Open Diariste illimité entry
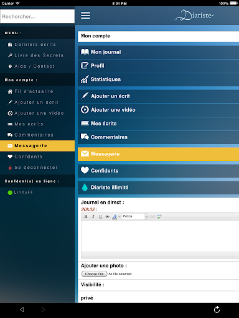The image size is (239, 318). [x=158, y=188]
